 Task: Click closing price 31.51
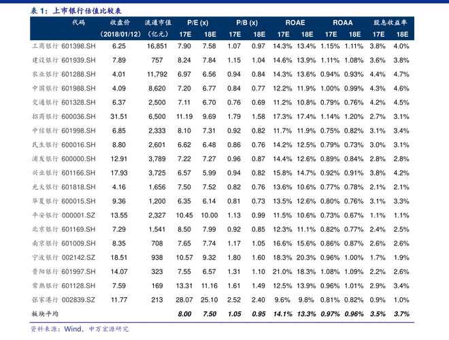pos(119,117)
